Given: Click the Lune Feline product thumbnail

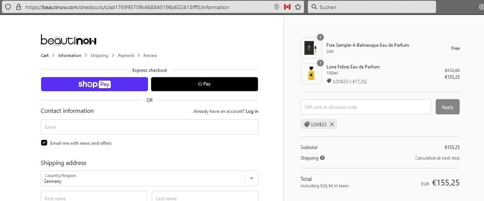Looking at the screenshot, I should point(311,74).
